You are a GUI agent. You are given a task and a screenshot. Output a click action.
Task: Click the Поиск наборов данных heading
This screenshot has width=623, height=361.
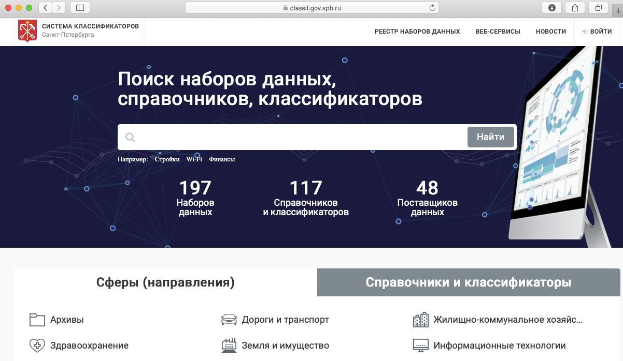point(270,88)
